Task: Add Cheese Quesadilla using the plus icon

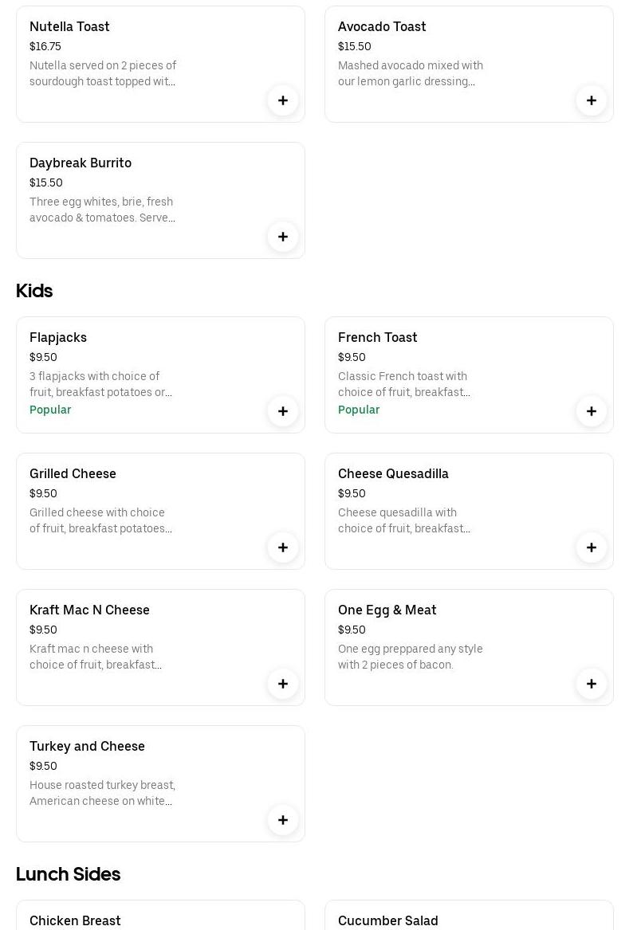Action: coord(592,547)
